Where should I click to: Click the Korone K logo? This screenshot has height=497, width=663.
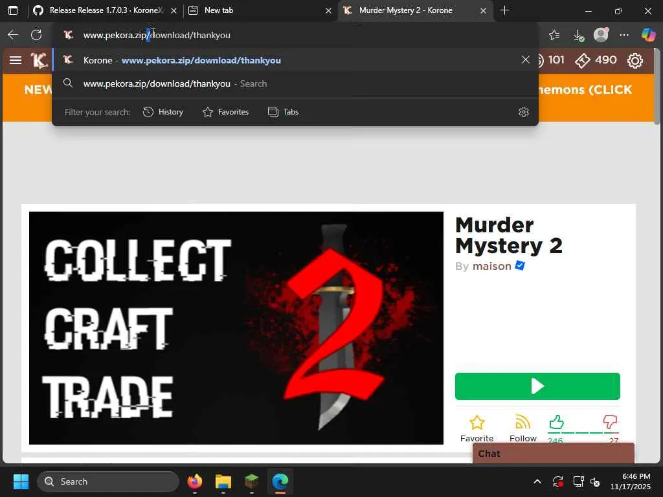point(39,61)
